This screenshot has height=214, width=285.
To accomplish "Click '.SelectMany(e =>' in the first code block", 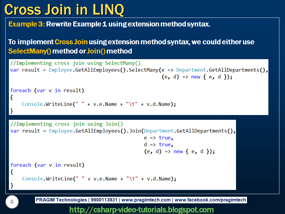I will tap(150, 70).
